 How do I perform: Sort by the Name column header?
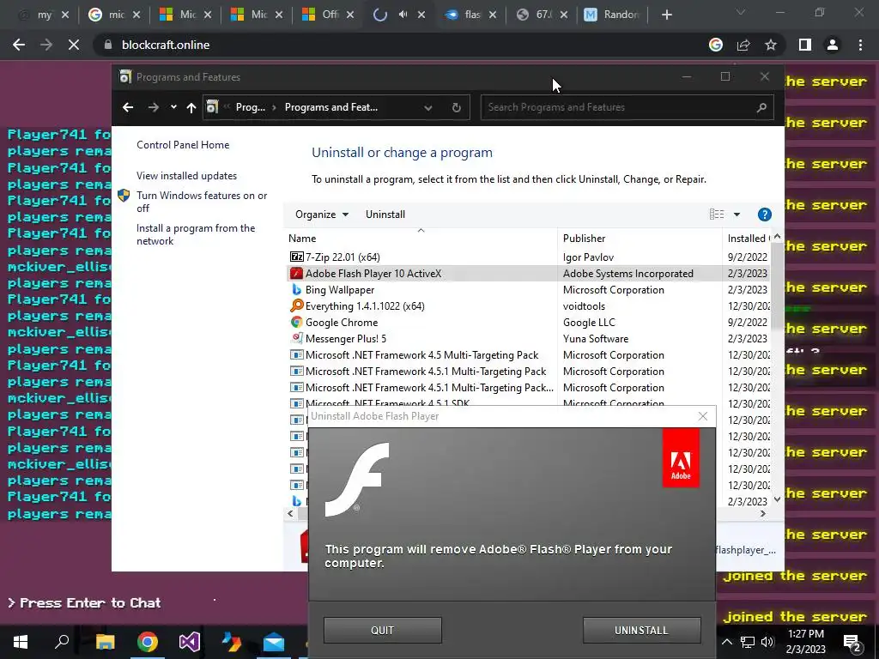421,239
